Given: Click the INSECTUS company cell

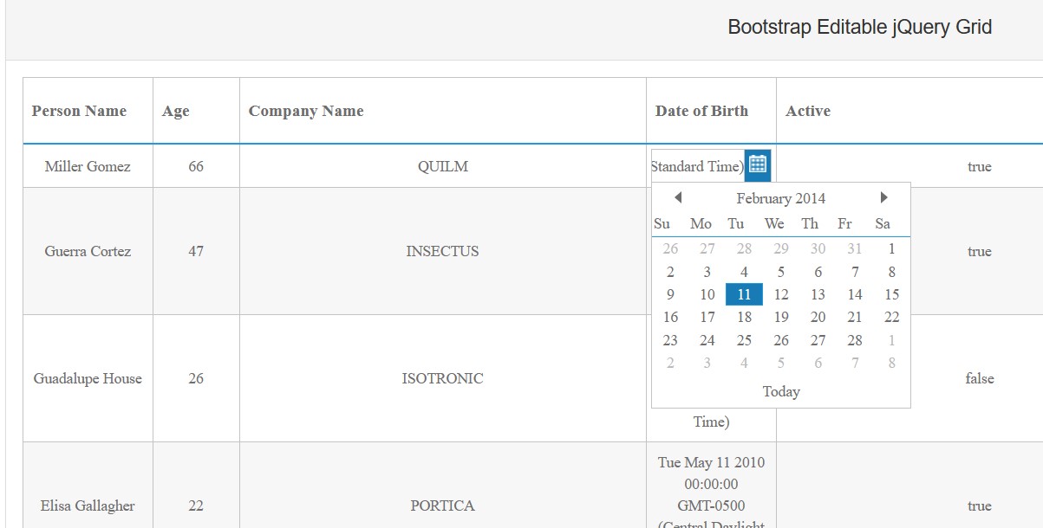Looking at the screenshot, I should tap(442, 251).
